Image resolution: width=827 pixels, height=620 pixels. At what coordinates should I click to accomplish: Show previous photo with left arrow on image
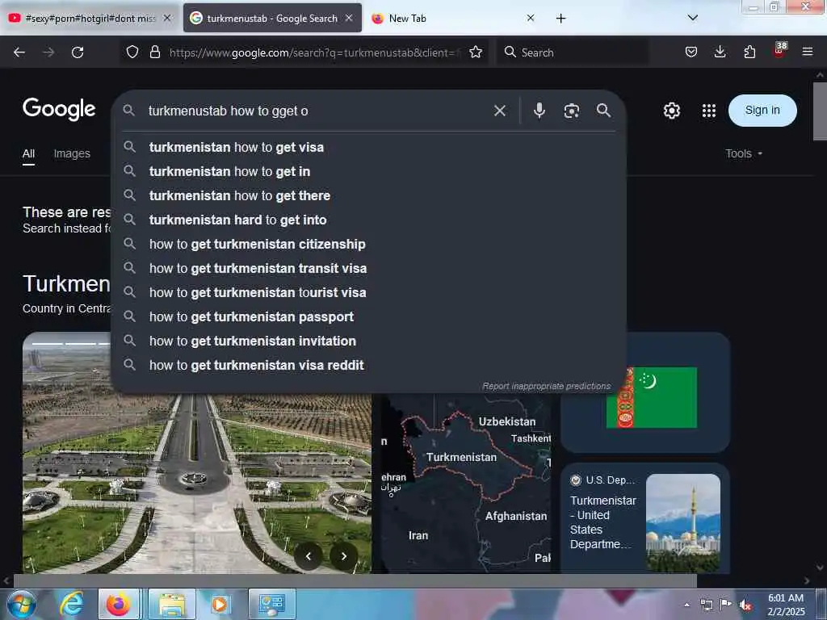pyautogui.click(x=309, y=555)
